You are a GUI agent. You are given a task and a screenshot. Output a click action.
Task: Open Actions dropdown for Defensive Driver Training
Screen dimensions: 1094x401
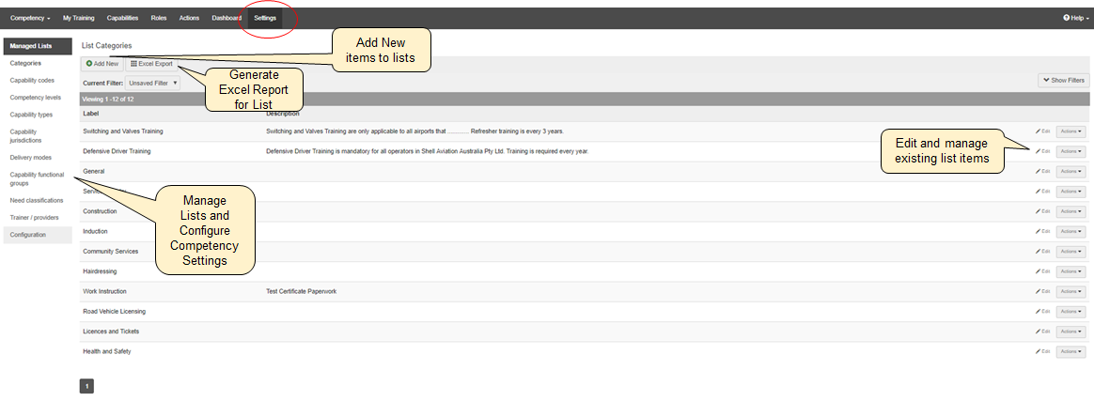(x=1071, y=151)
